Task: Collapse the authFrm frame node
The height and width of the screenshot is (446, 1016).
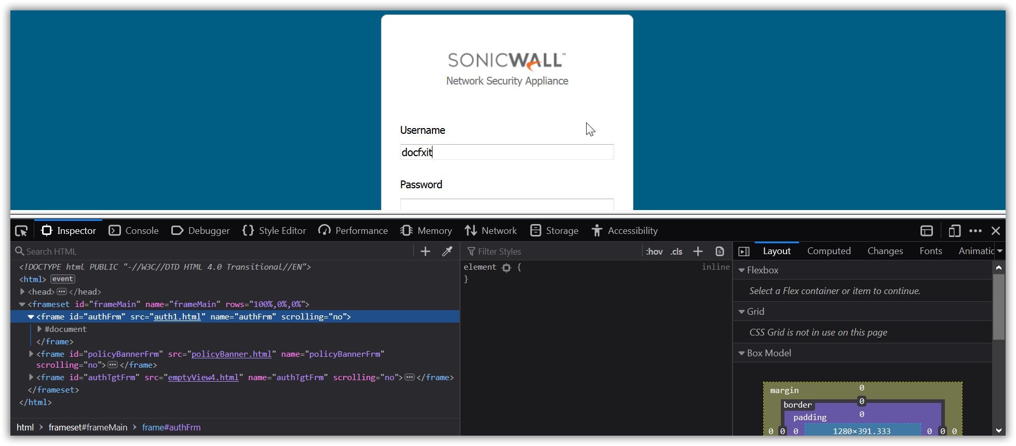Action: point(31,317)
